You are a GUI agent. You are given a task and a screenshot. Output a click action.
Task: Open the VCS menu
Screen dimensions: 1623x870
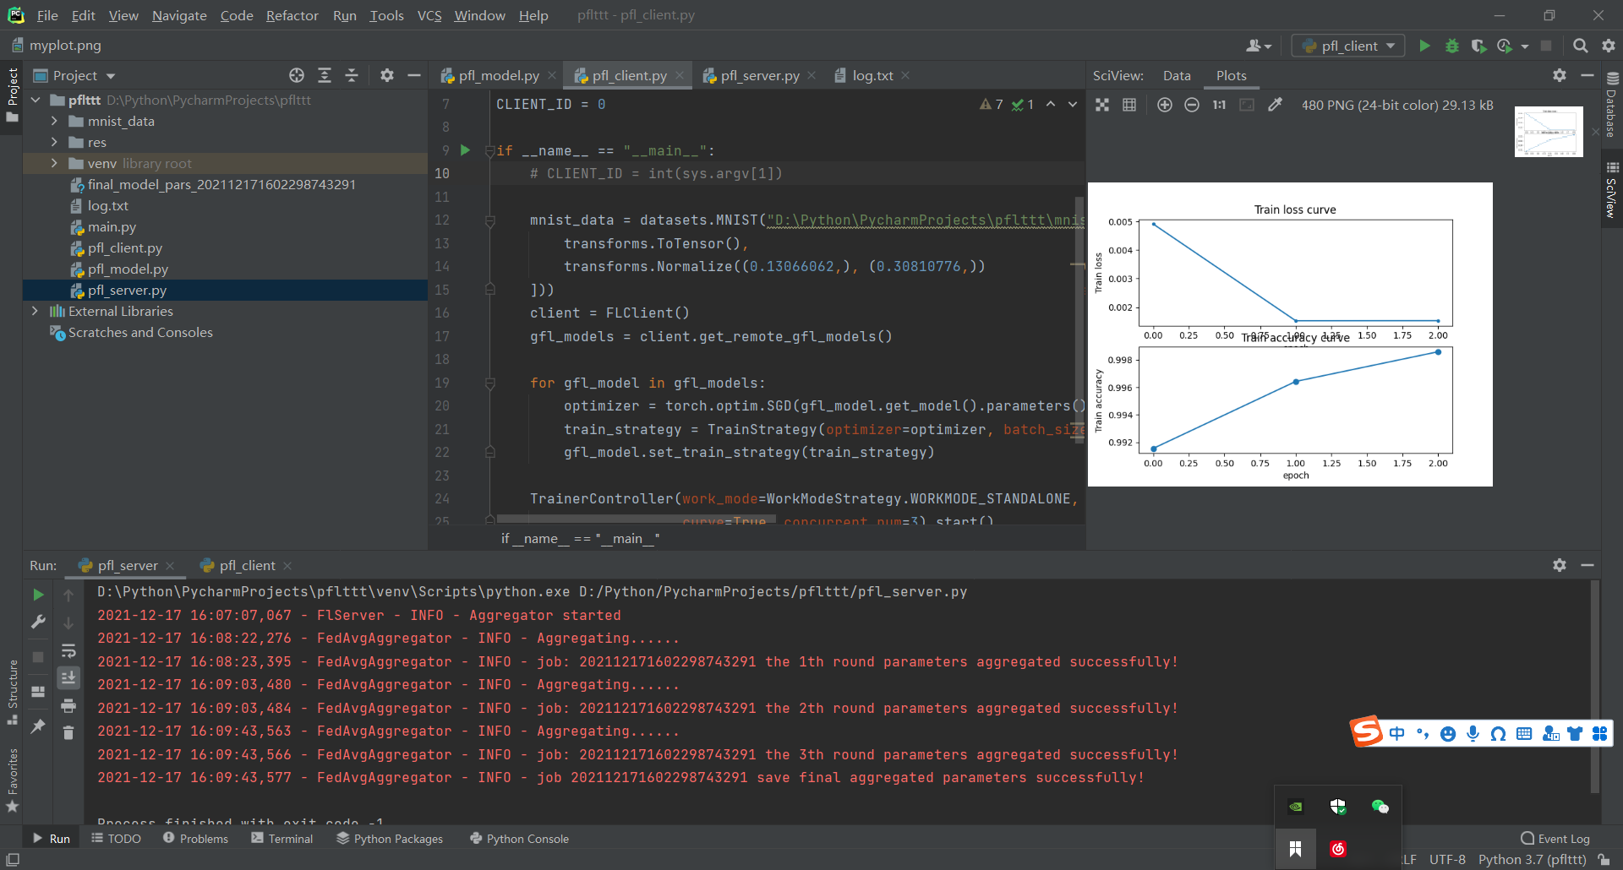(429, 15)
